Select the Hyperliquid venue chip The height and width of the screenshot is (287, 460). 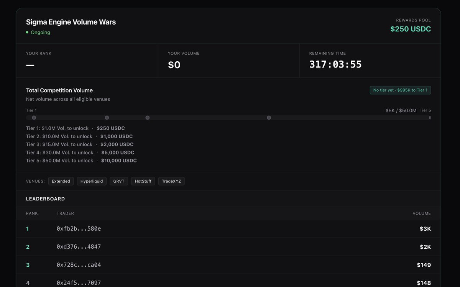[92, 181]
